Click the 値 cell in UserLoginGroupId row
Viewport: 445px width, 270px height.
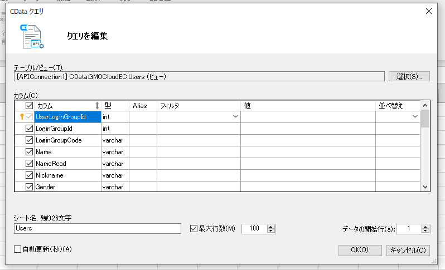pyautogui.click(x=308, y=117)
